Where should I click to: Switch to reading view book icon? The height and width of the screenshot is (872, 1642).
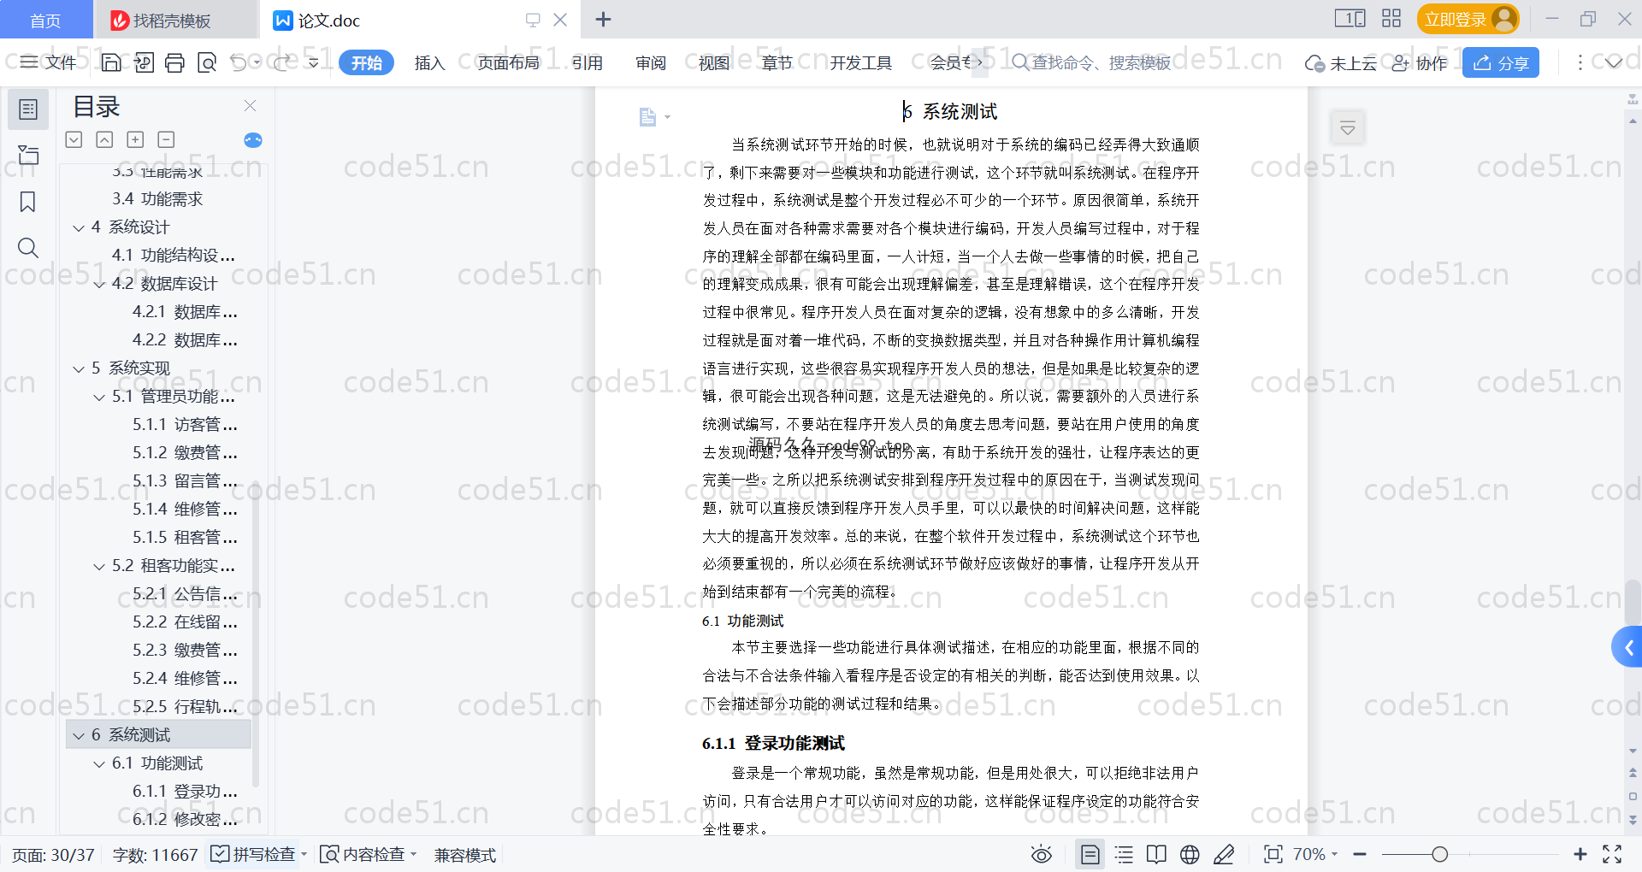(1156, 854)
